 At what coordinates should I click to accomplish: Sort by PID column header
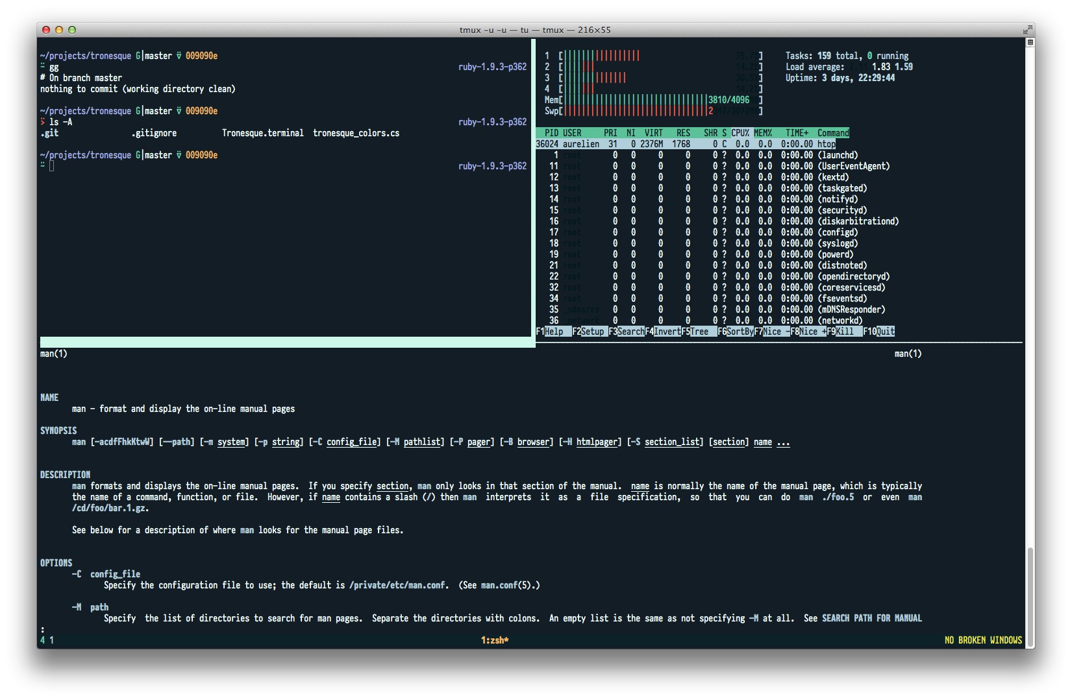(x=551, y=133)
